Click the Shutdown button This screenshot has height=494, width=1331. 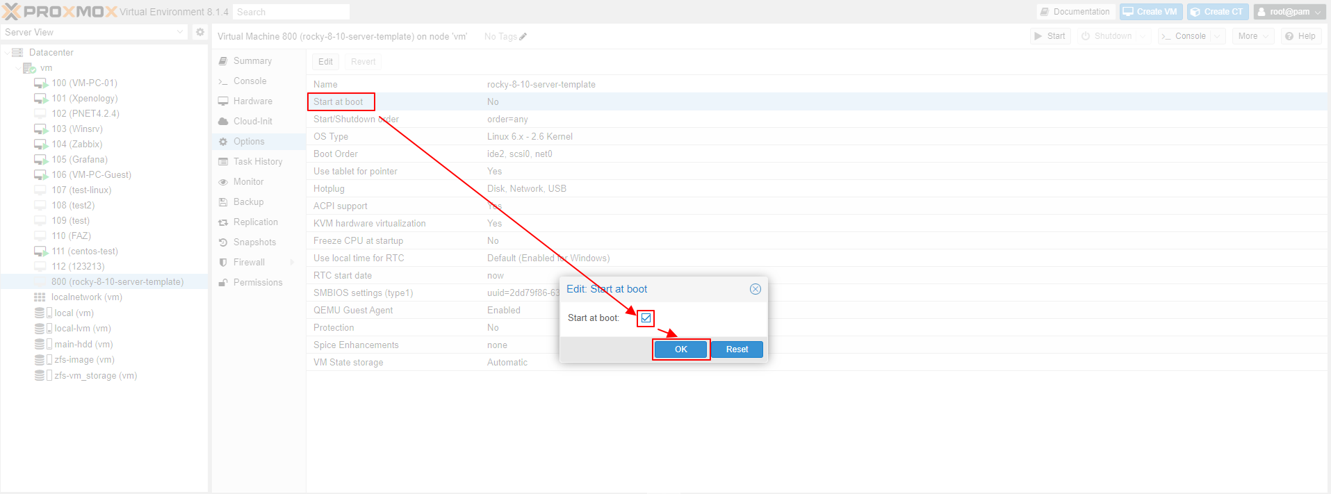(x=1107, y=36)
